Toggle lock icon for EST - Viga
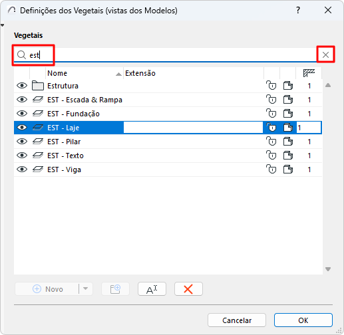The width and height of the screenshot is (344, 335). (x=271, y=169)
